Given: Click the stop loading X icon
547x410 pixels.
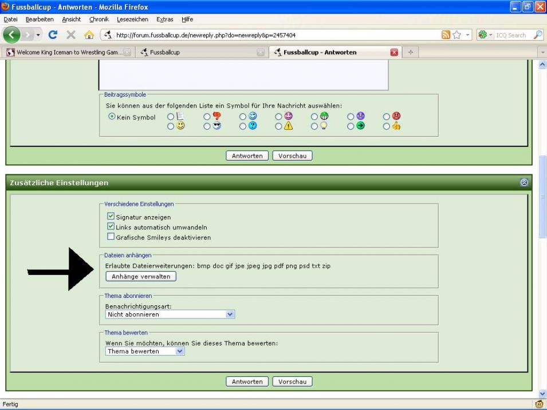Looking at the screenshot, I should [70, 35].
